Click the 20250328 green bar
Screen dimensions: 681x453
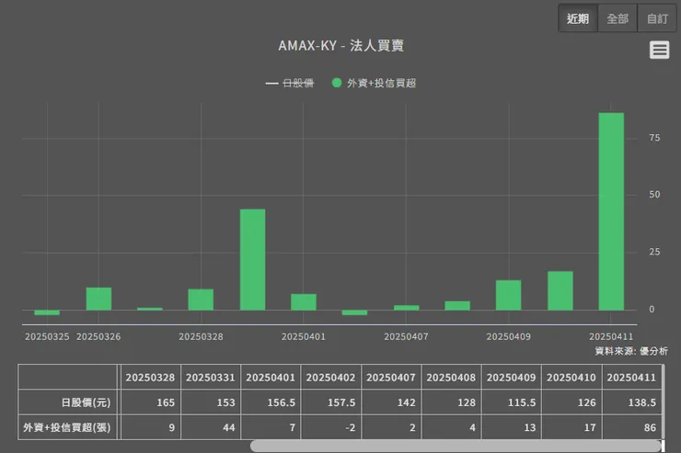point(201,300)
